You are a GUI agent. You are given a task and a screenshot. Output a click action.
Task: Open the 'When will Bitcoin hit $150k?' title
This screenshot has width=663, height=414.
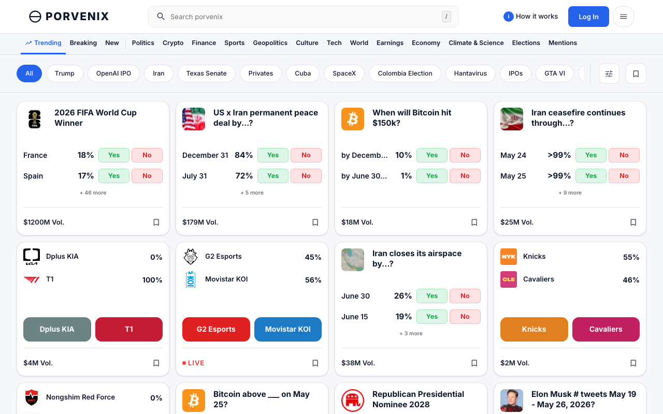tap(412, 118)
